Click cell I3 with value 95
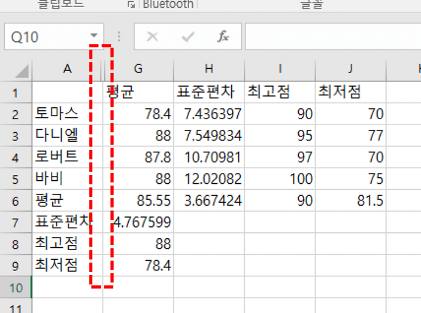This screenshot has height=313, width=421. 280,136
